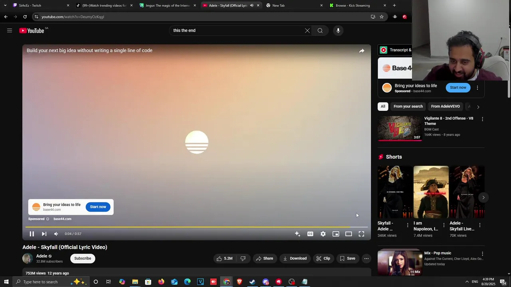Open Adele channel avatar

[x=28, y=258]
